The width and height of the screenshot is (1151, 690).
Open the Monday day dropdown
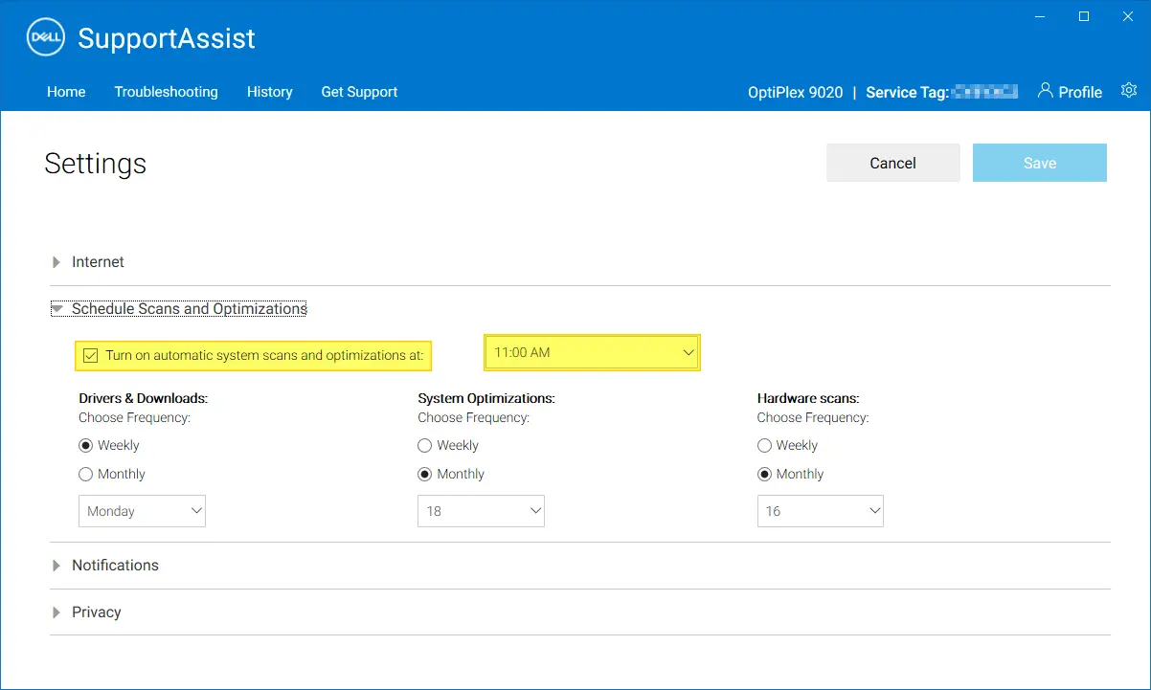pyautogui.click(x=142, y=511)
